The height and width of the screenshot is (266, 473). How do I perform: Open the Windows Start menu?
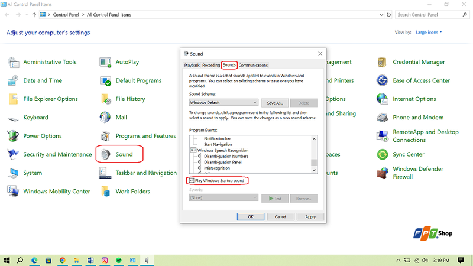pyautogui.click(x=7, y=260)
